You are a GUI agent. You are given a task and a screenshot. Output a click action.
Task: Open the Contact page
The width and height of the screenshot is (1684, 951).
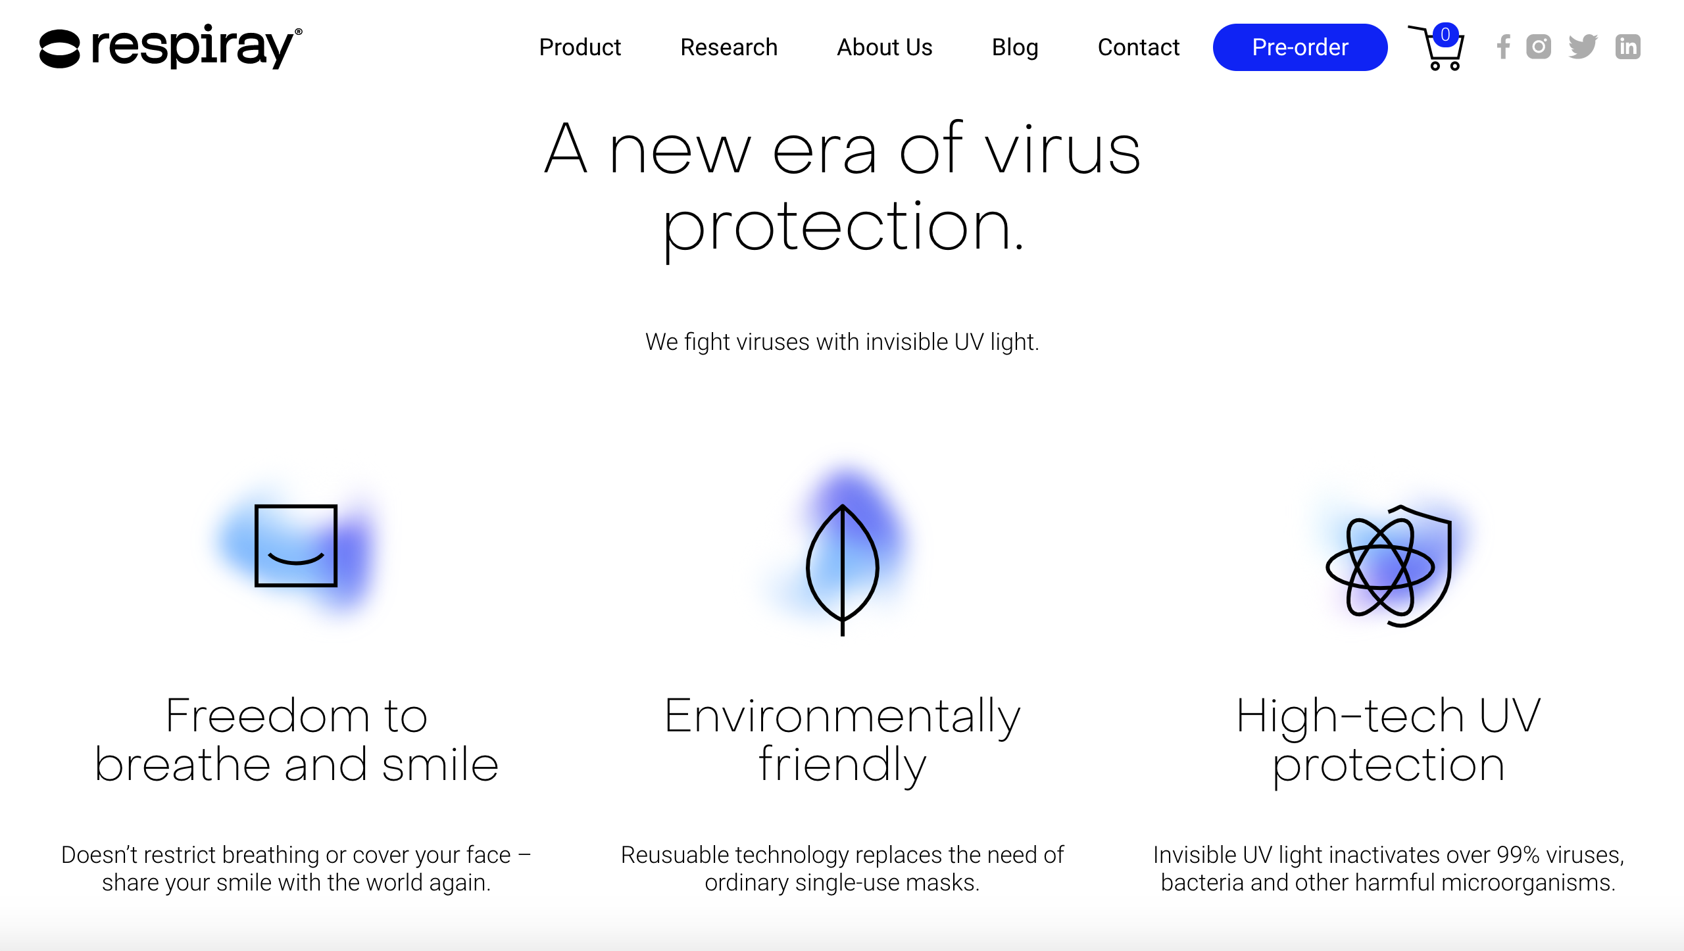[1139, 47]
